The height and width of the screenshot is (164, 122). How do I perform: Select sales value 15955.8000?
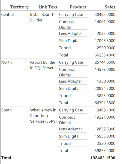click(x=105, y=136)
